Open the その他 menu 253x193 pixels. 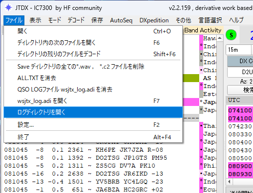click(183, 20)
